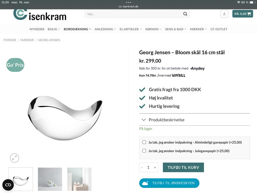Click TILFØJ TIL ØNSKESKYEN button

pos(169,183)
